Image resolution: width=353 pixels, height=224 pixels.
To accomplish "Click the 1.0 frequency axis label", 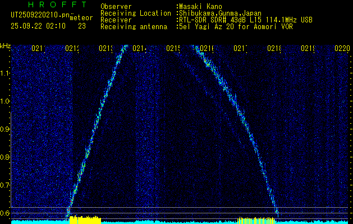I will click(4, 101).
